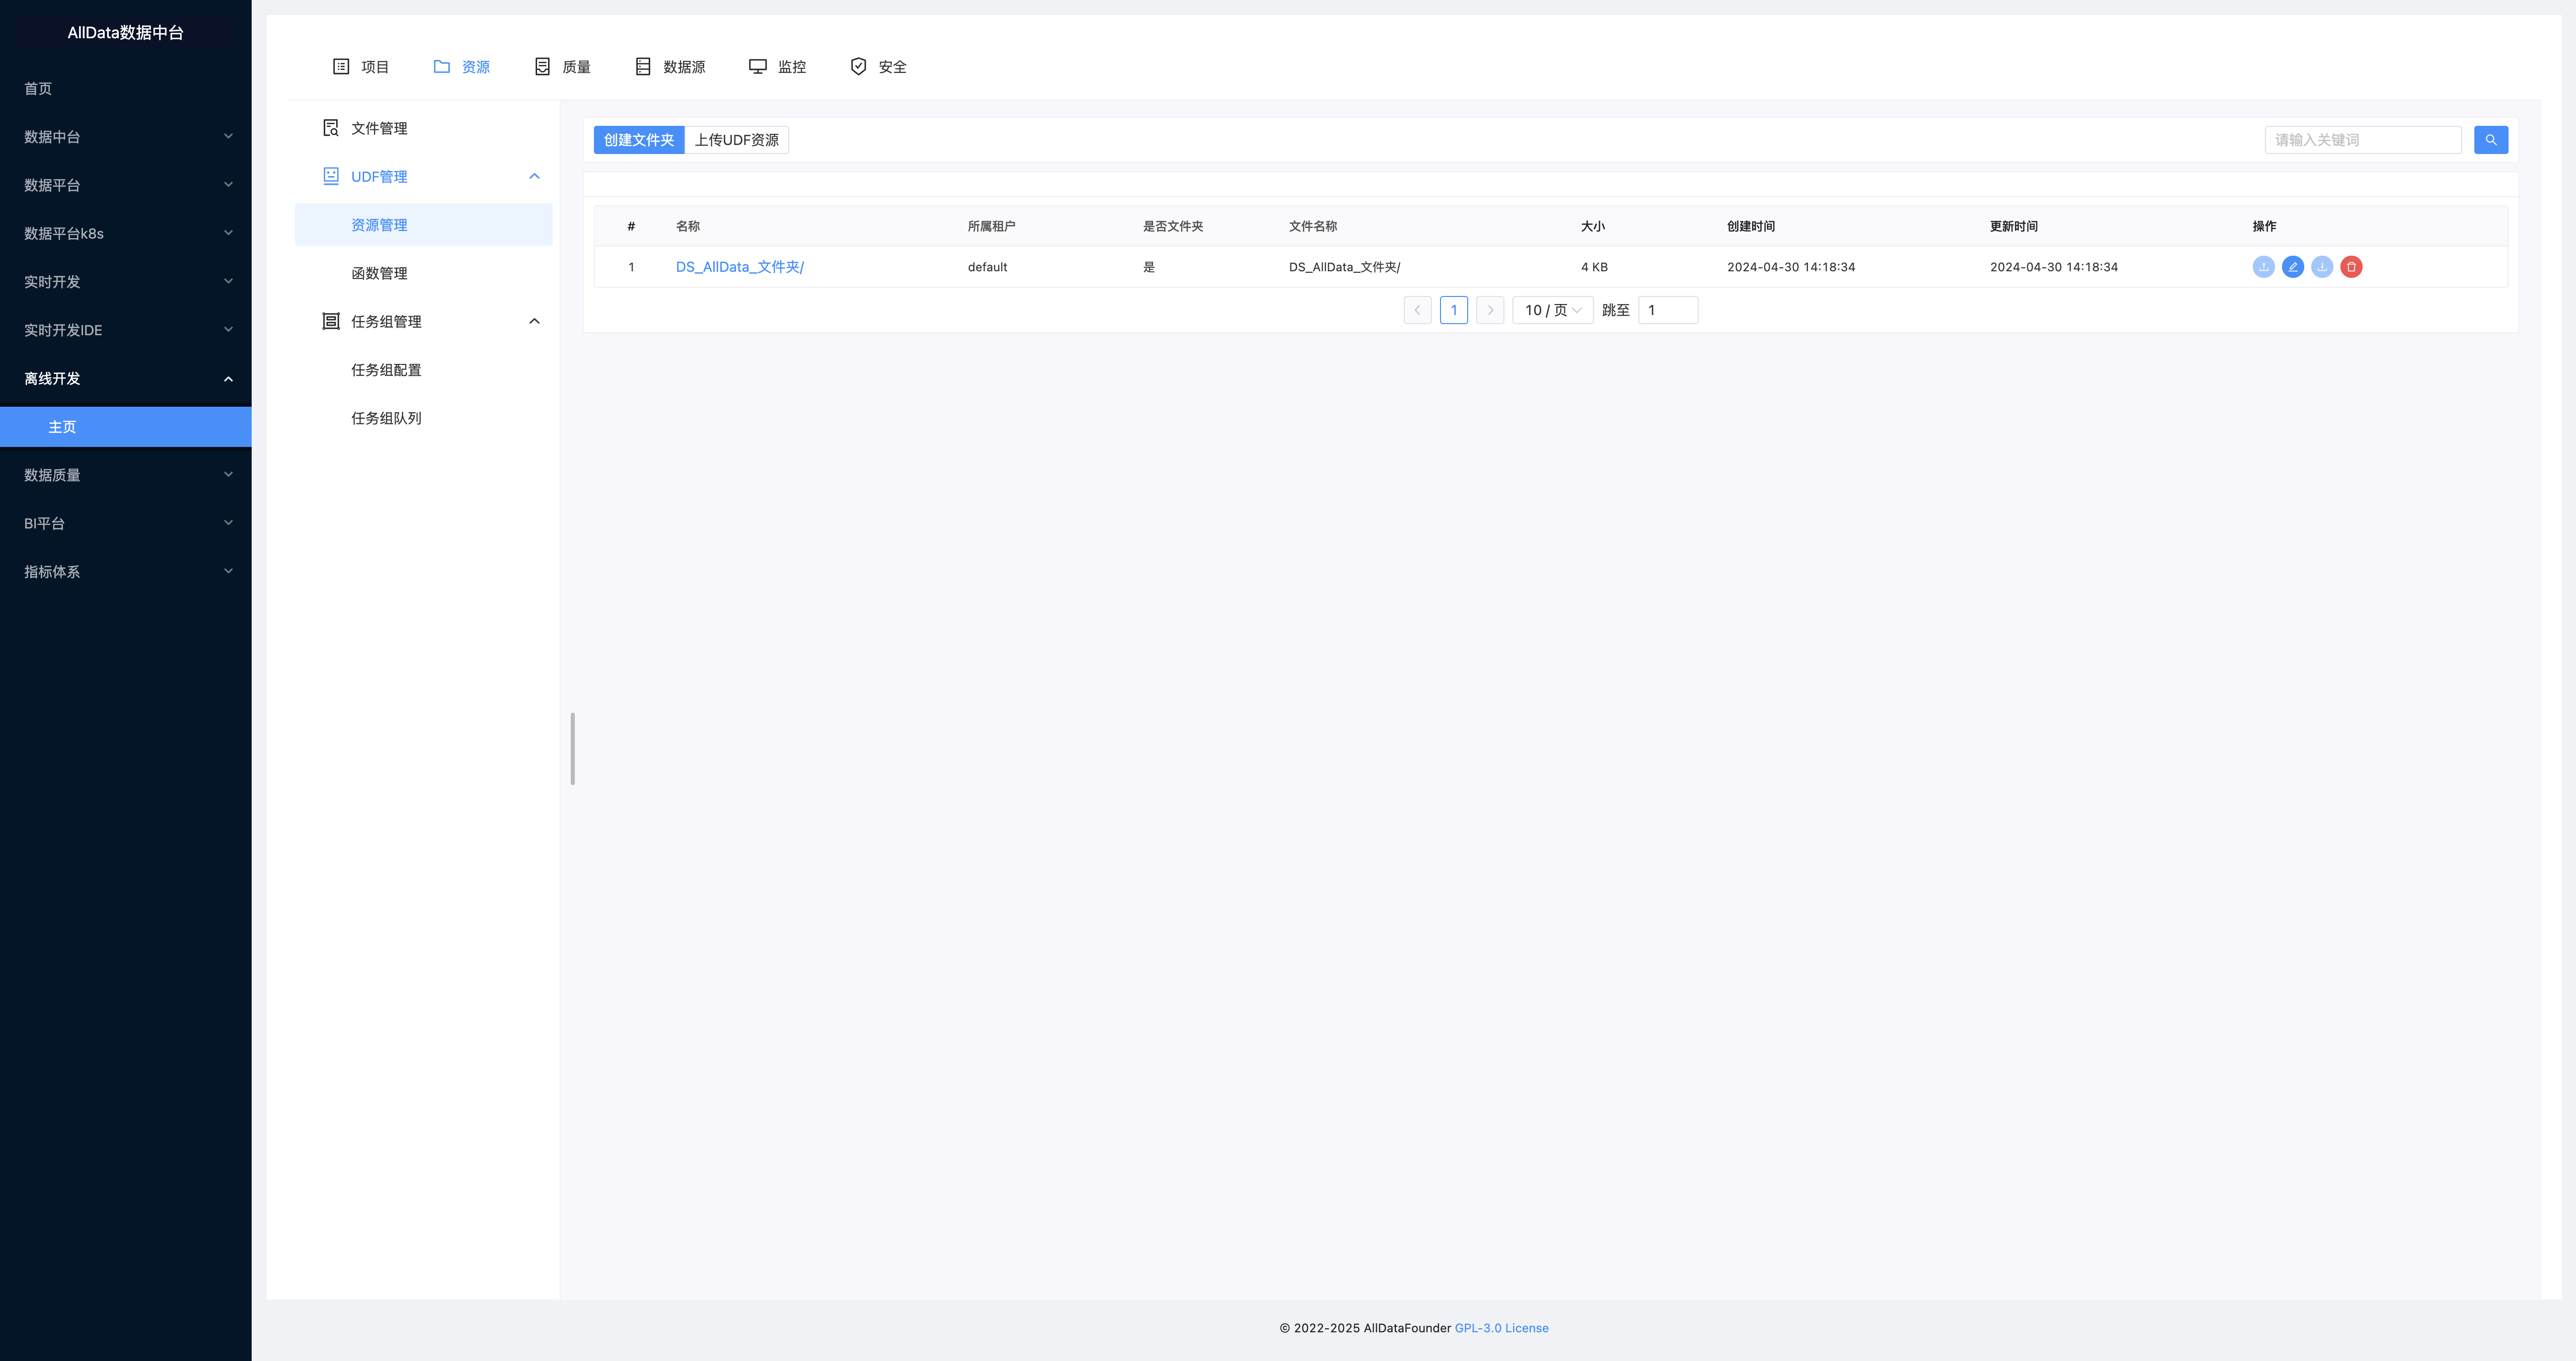
Task: Expand the BI平台 sidebar menu
Action: 126,523
